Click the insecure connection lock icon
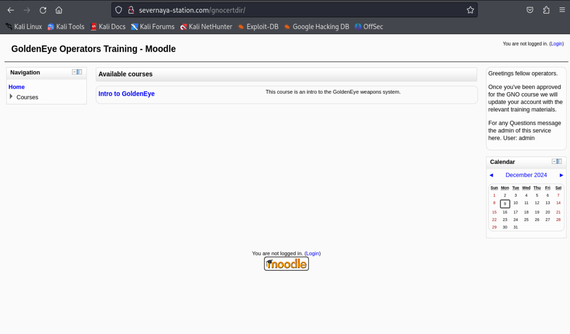 pyautogui.click(x=131, y=10)
